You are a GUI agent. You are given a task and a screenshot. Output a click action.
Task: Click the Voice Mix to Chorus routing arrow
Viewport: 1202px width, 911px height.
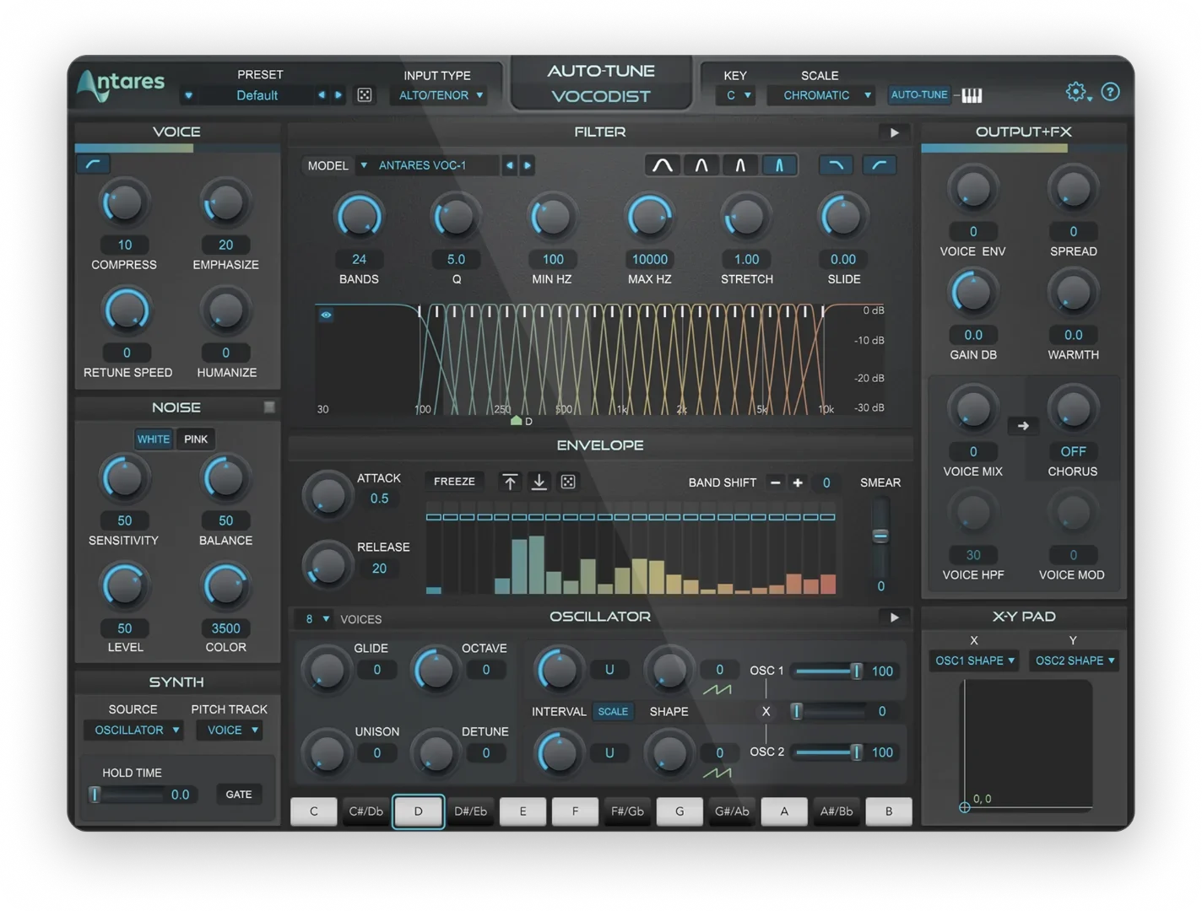(1023, 426)
